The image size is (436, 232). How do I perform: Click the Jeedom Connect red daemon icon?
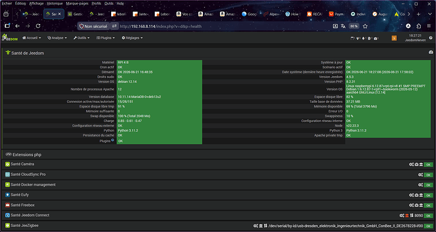[x=407, y=216]
